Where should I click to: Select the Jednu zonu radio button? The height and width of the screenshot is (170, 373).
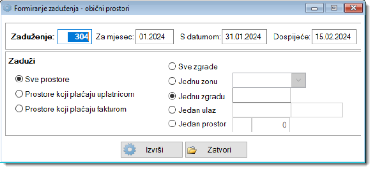click(x=172, y=82)
